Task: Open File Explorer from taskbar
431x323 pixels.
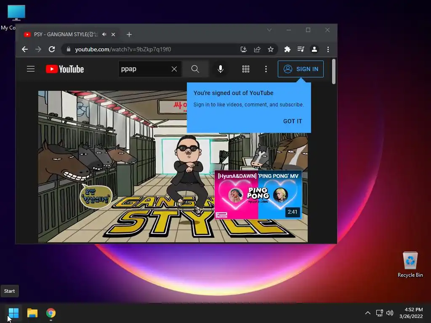Action: pos(32,313)
